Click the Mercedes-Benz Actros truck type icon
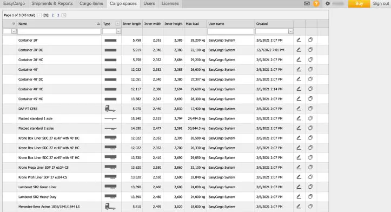 tap(110, 207)
